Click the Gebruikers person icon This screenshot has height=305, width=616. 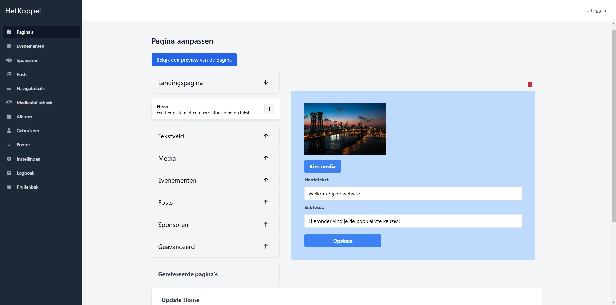point(9,131)
